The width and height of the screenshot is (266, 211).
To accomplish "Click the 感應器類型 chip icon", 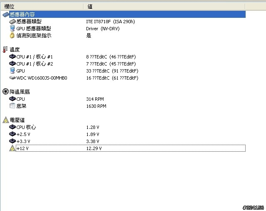I will 12,22.
